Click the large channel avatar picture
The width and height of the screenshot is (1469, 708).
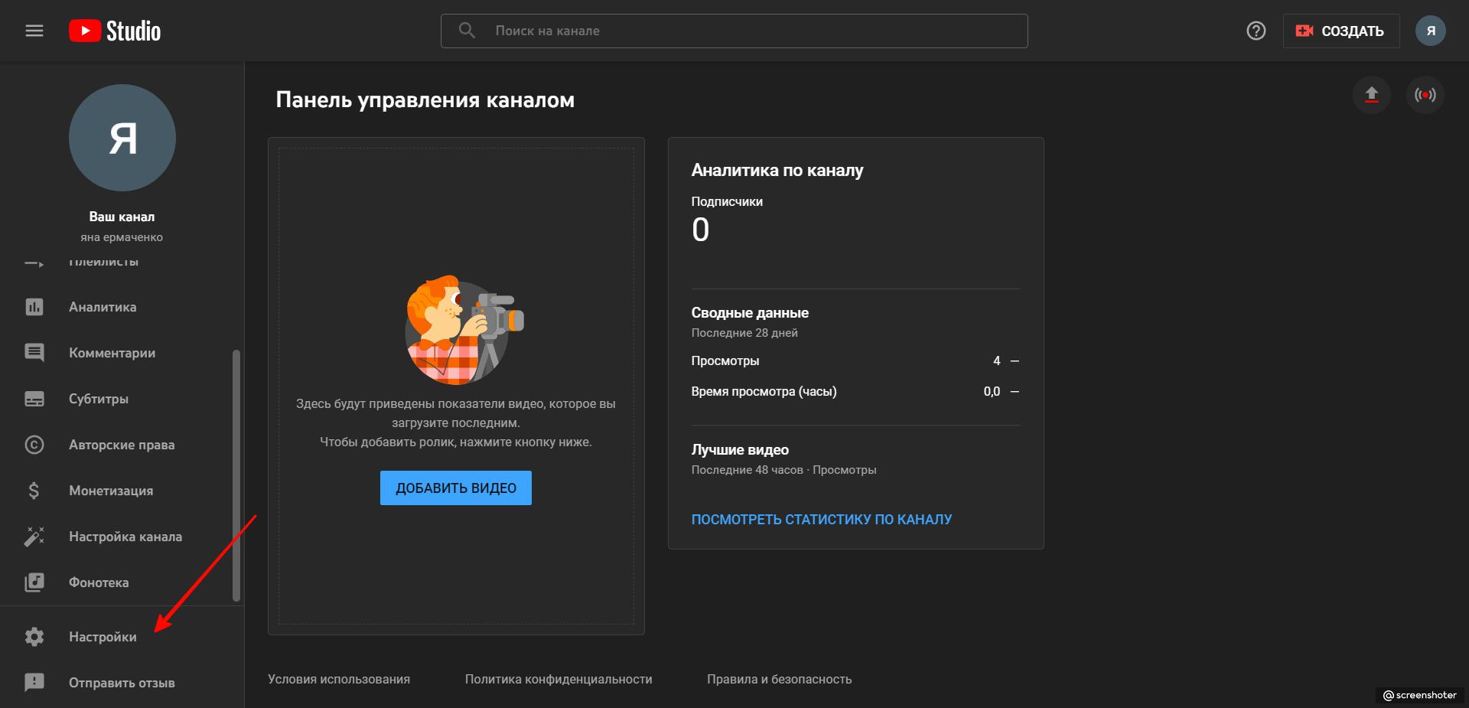click(122, 138)
